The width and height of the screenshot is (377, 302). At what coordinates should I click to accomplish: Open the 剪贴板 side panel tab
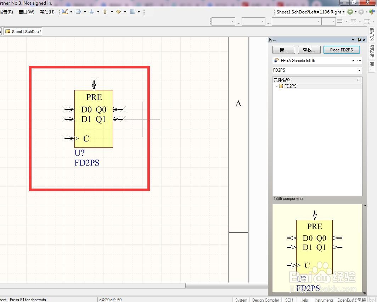click(x=372, y=51)
